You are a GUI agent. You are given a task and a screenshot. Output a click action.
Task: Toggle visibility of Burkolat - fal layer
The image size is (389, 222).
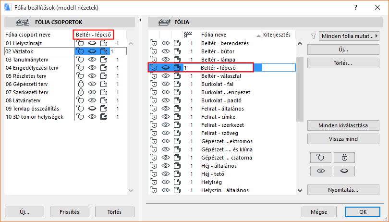click(x=166, y=84)
